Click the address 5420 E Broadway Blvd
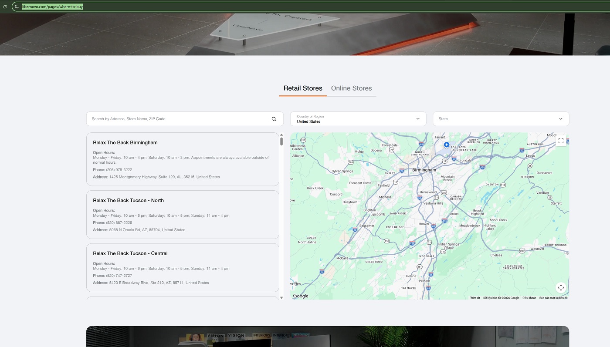 pos(159,283)
